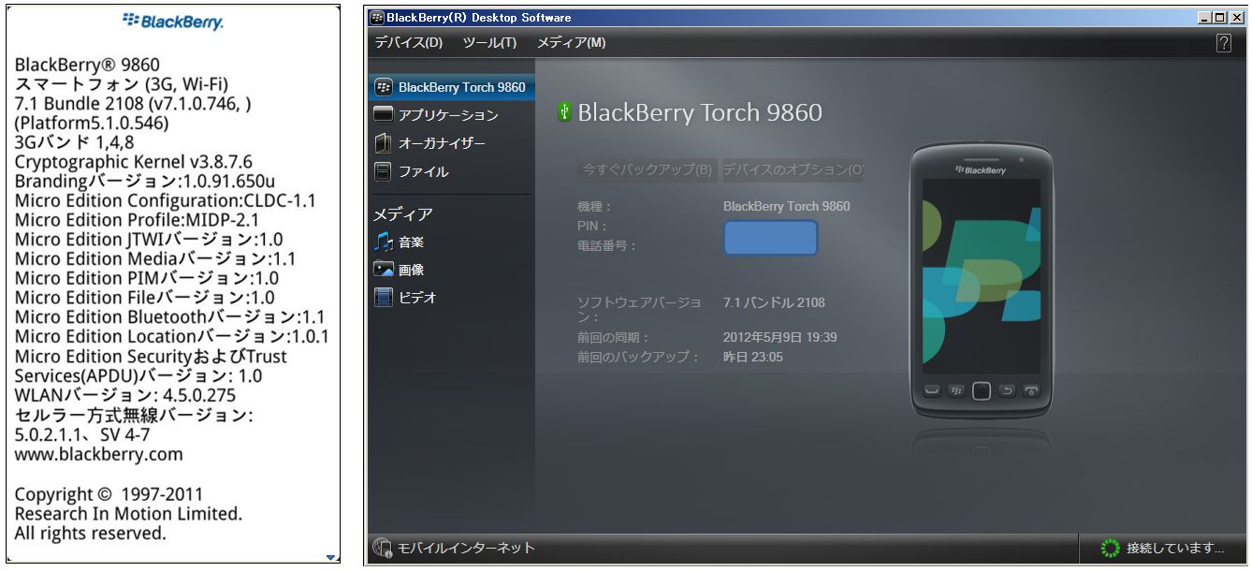Click the help question mark icon
This screenshot has height=572, width=1252.
click(1223, 43)
